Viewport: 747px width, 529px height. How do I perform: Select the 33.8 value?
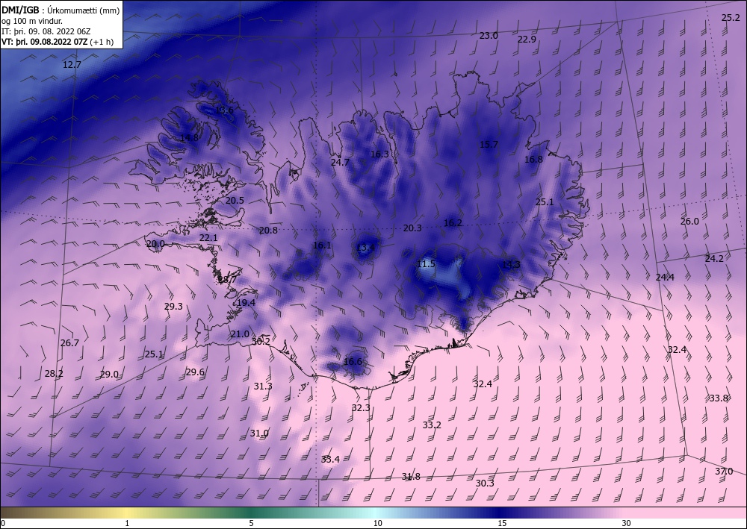(719, 398)
